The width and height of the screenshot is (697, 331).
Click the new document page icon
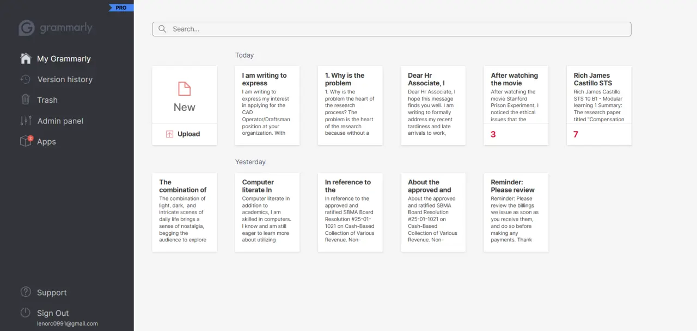point(185,89)
